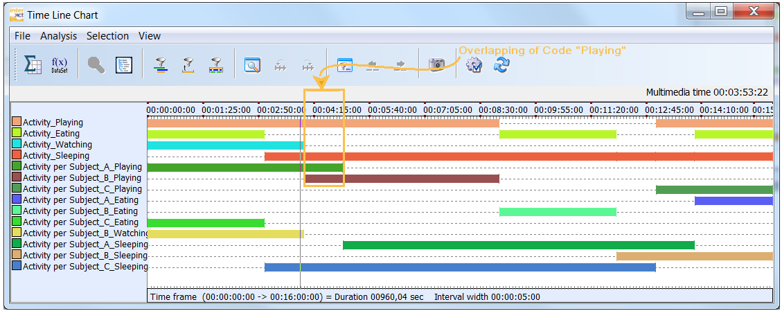Click the f(x) DataSet toolbar icon
The image size is (782, 311).
tap(59, 65)
